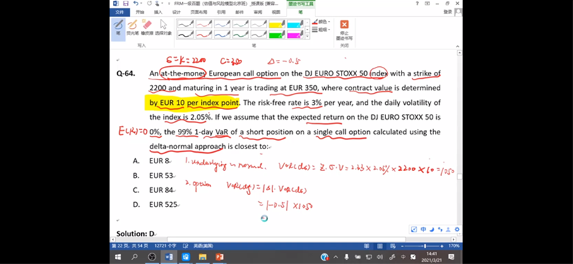Open the pen Color (颜色) dropdown
The image size is (573, 264).
tap(322, 22)
